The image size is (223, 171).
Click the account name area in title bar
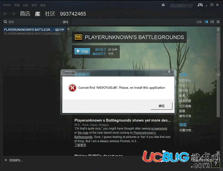click(181, 6)
